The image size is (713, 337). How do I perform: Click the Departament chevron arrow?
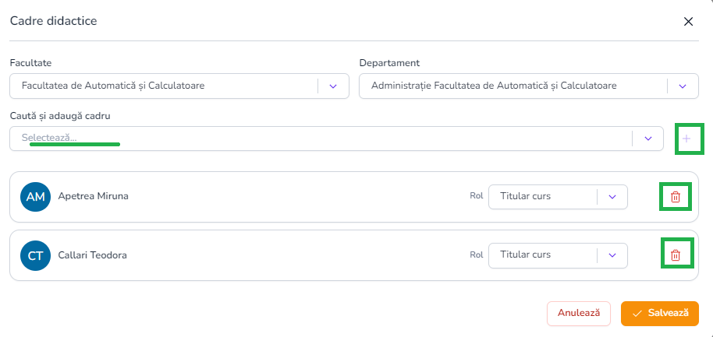pyautogui.click(x=683, y=86)
